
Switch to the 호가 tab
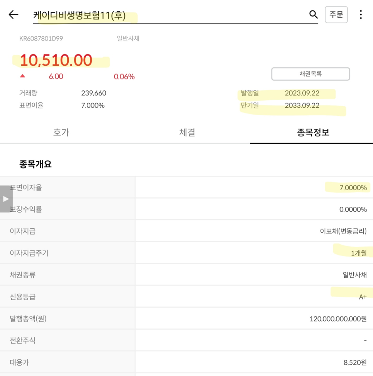[x=61, y=133]
